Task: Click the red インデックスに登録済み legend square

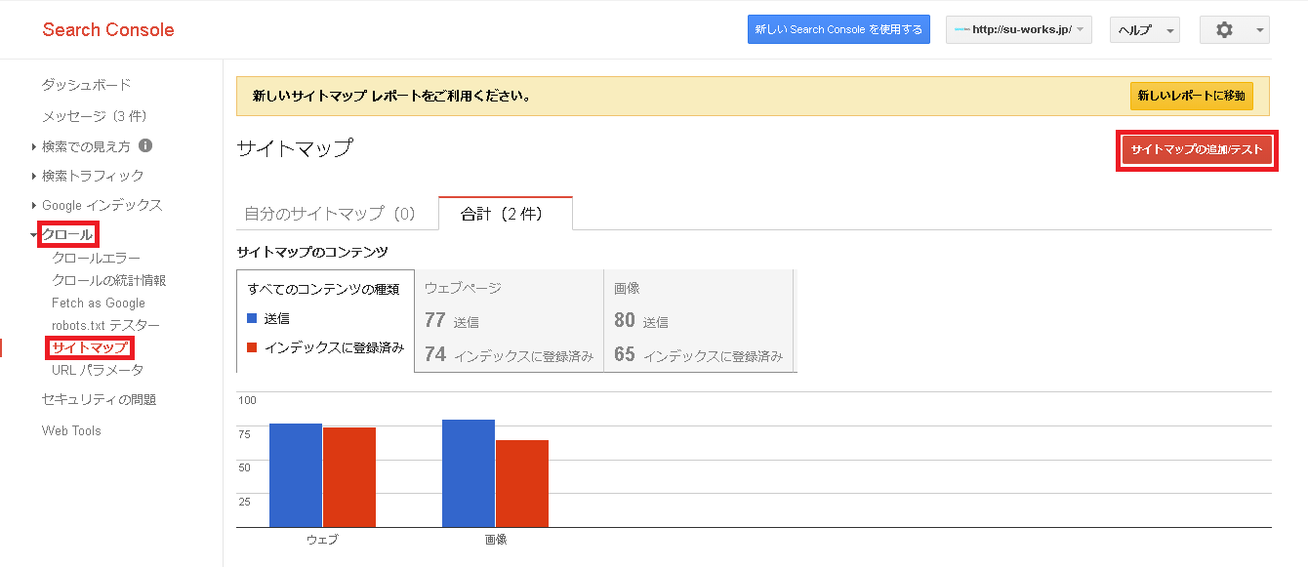Action: [x=252, y=347]
